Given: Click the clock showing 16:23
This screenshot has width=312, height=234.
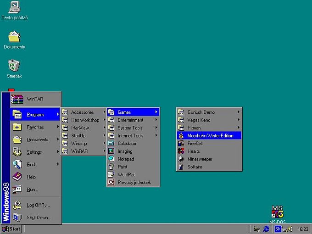Looking at the screenshot, I should pyautogui.click(x=303, y=229).
